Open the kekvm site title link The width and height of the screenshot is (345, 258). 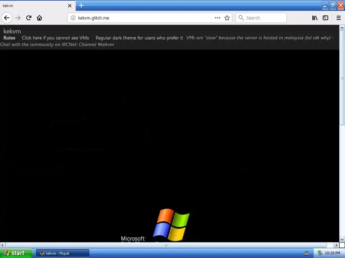pyautogui.click(x=12, y=31)
